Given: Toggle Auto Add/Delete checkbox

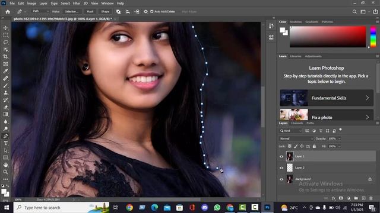Looking at the screenshot, I should coord(152,12).
